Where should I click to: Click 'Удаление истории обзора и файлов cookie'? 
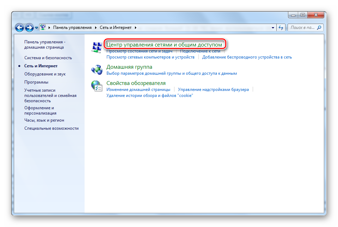pyautogui.click(x=150, y=96)
